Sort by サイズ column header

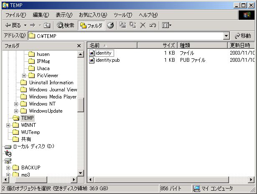pos(158,45)
